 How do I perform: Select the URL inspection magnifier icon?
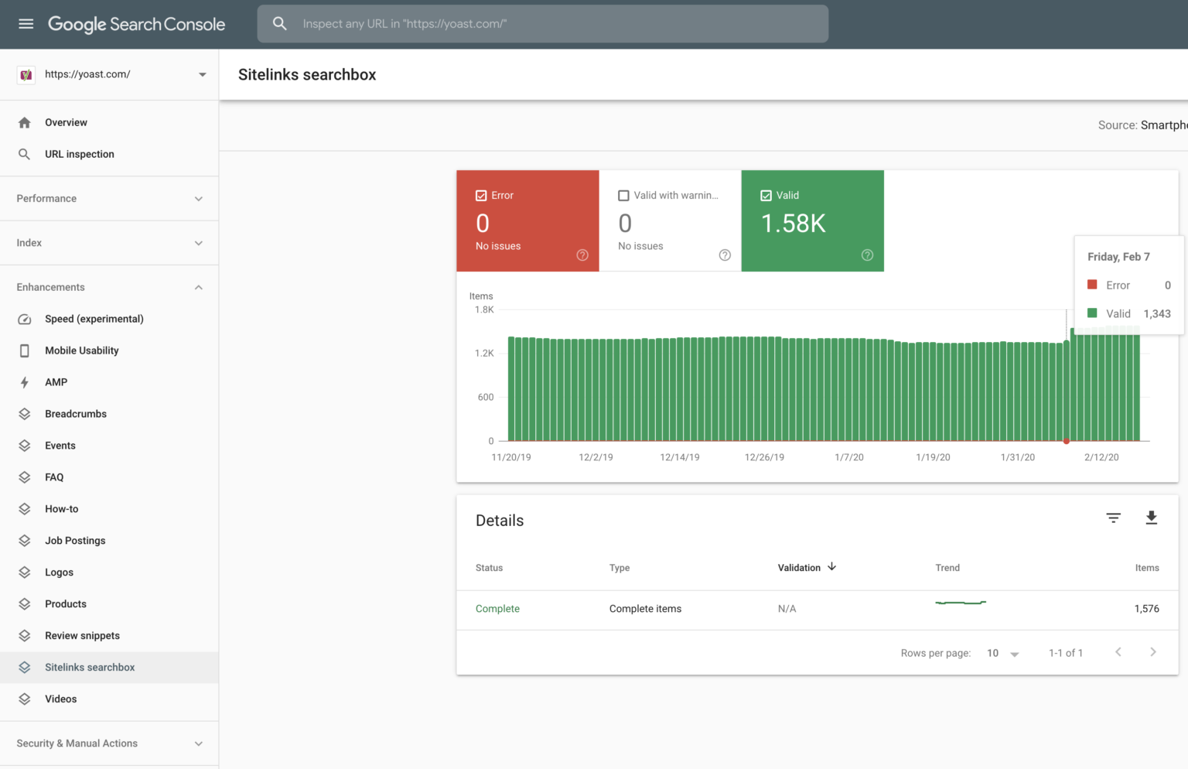coord(24,154)
